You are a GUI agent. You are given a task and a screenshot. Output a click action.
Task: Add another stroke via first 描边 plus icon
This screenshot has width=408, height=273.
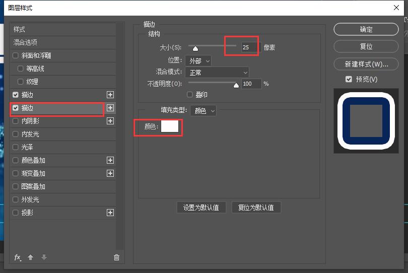[110, 95]
